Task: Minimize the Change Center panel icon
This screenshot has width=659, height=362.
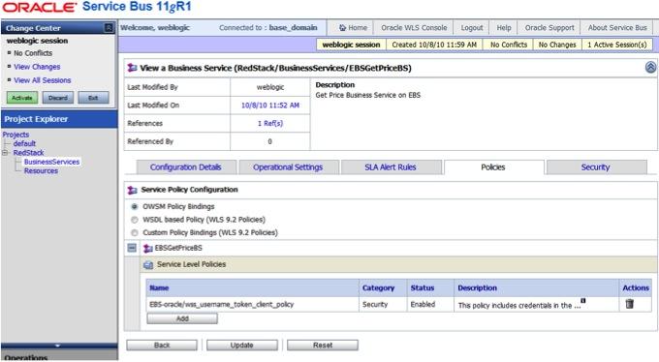Action: pos(109,28)
